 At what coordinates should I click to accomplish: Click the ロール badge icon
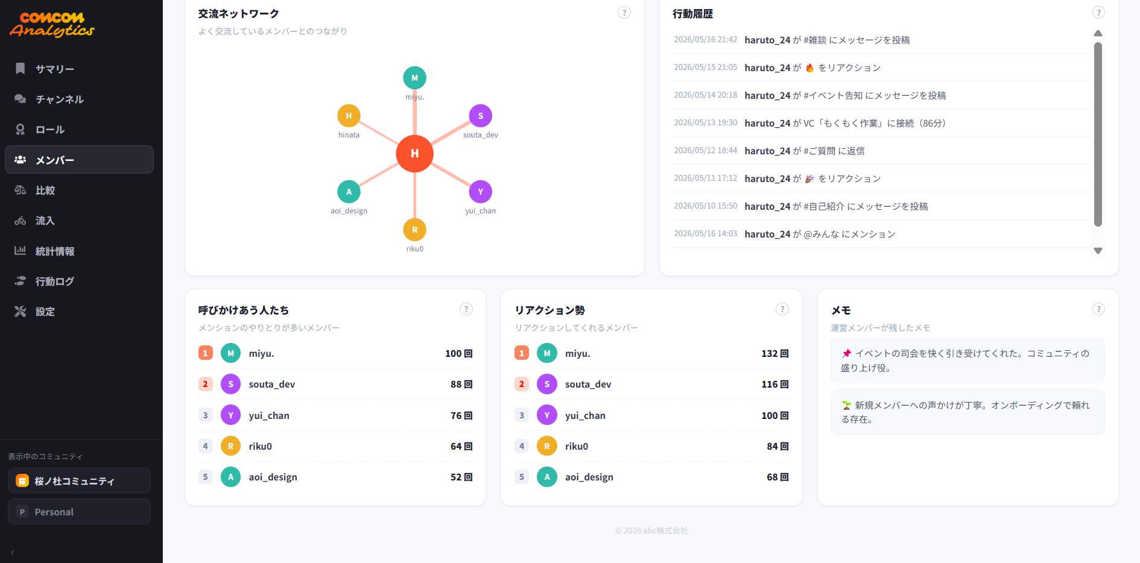point(20,130)
